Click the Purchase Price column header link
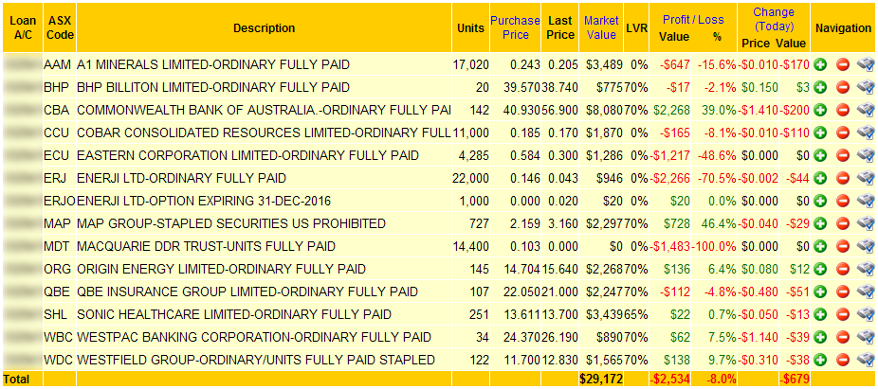This screenshot has width=878, height=389. [515, 27]
